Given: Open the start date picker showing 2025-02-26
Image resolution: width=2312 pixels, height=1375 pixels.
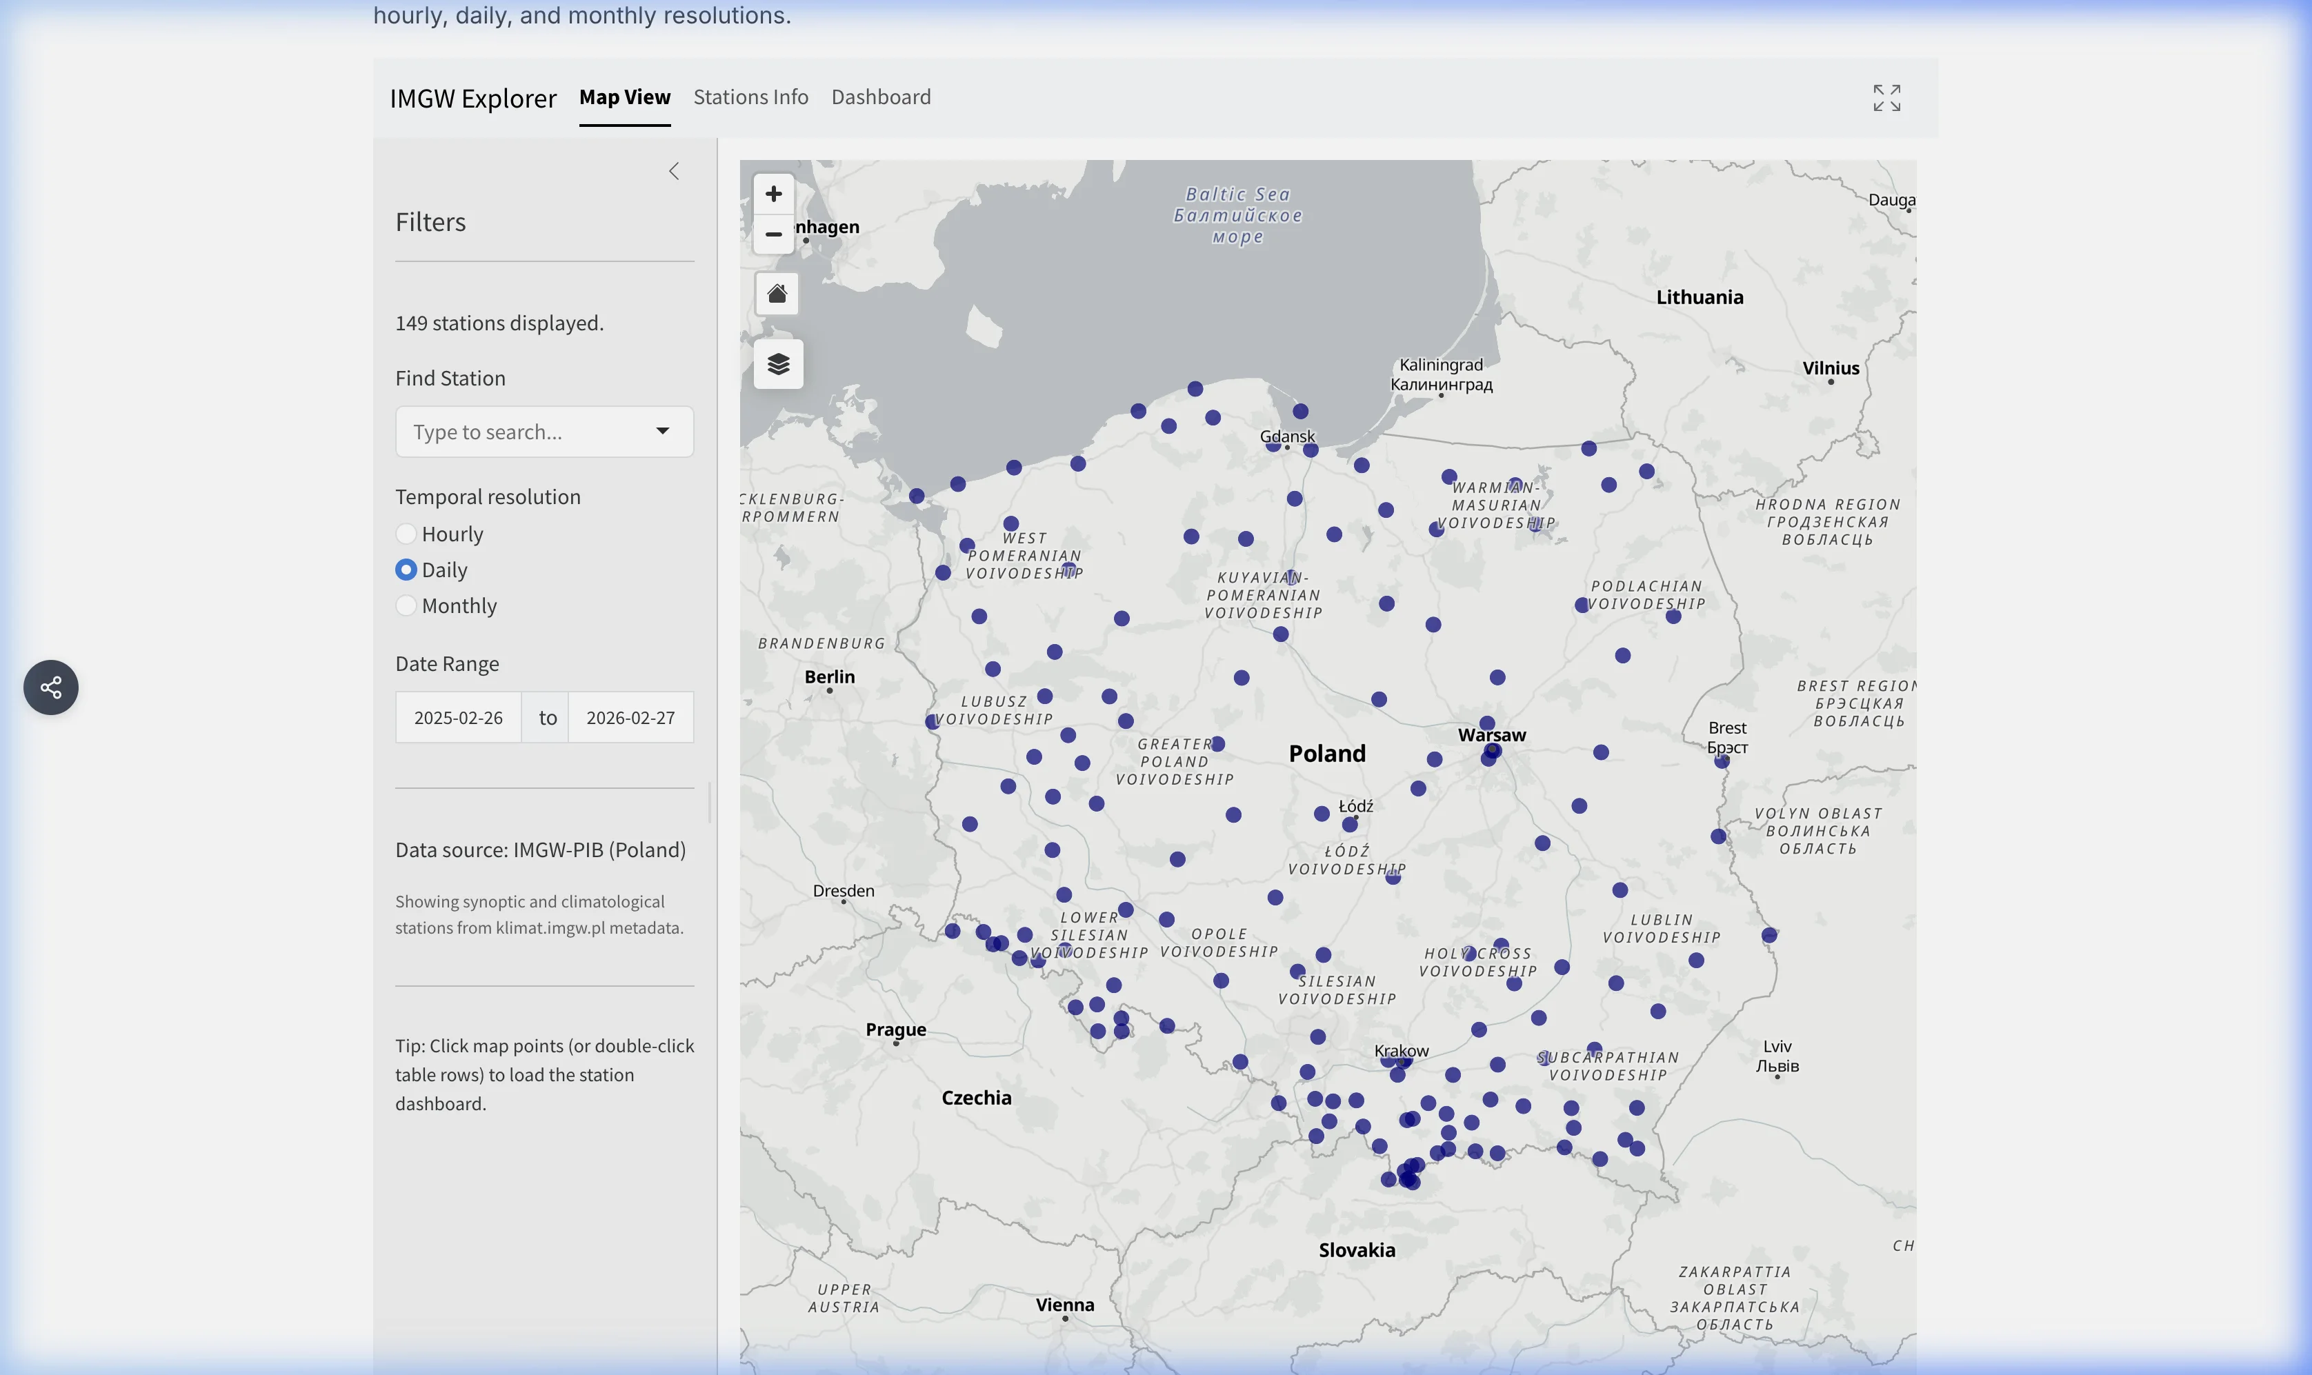Looking at the screenshot, I should click(459, 716).
